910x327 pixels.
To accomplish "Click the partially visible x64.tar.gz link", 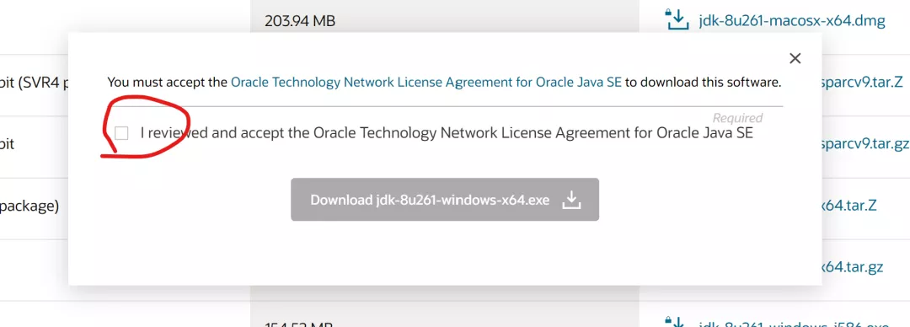I will point(853,267).
